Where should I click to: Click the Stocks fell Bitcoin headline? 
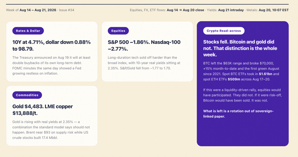coord(240,48)
